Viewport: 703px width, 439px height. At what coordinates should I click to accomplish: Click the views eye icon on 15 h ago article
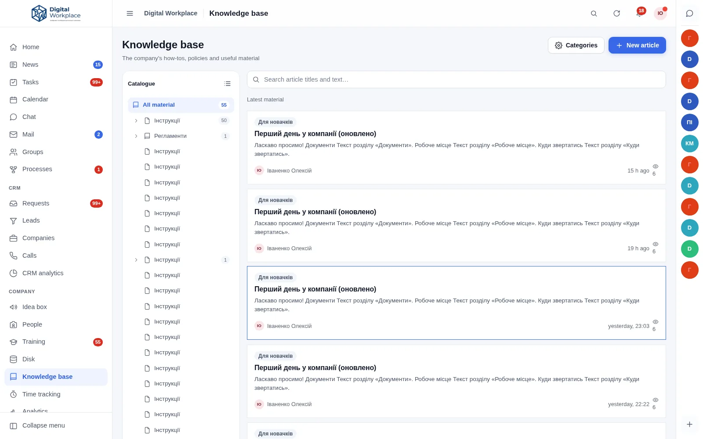point(656,166)
